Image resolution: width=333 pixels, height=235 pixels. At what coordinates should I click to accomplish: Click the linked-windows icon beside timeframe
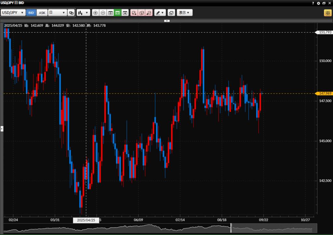[71, 13]
